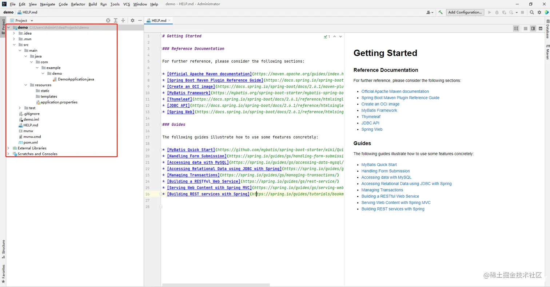Click the user account icon in toolbar
Screen dimensions: 550x287
(x=430, y=12)
